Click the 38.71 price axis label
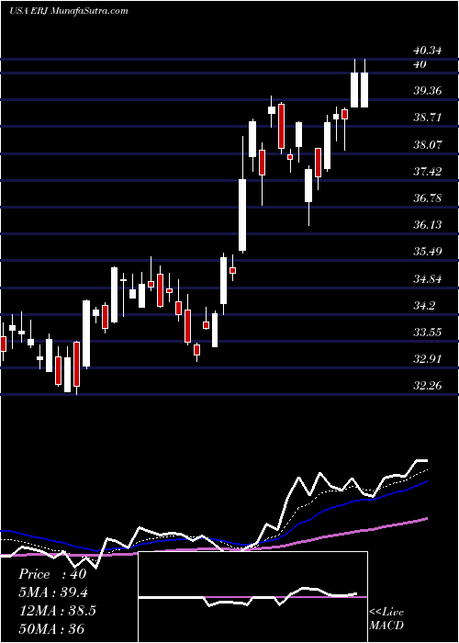Screen dimensions: 459x643 [428, 118]
